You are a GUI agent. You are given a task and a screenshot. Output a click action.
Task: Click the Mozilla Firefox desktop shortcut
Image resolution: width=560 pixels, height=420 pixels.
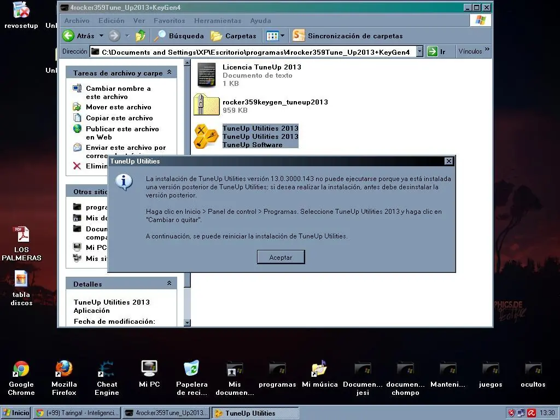point(64,378)
